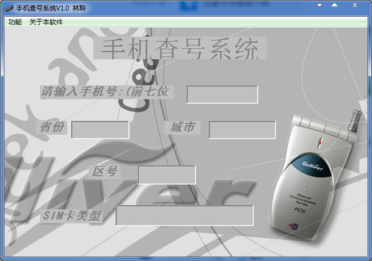
Task: Close the 手机查号系统 window
Action: pos(354,6)
